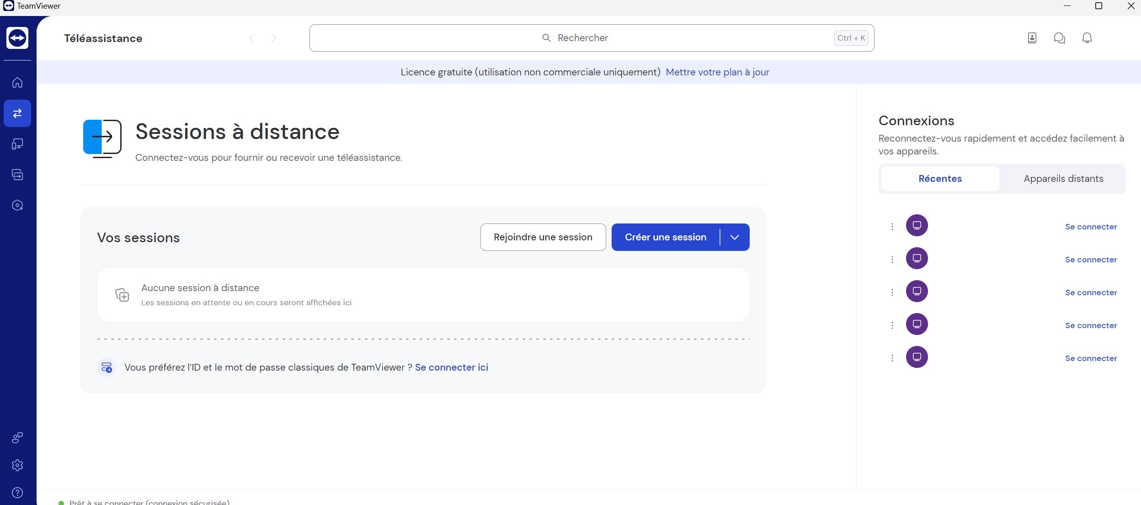Open the hexagon icon above the sidebar spacer

point(17,205)
